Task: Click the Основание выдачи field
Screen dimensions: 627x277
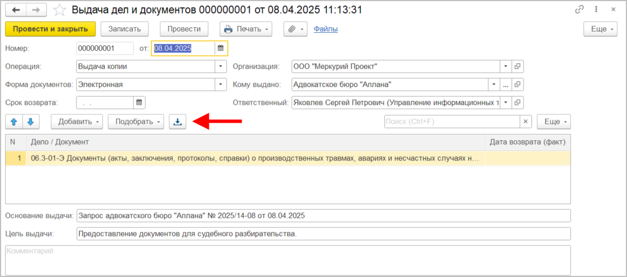Action: click(324, 216)
